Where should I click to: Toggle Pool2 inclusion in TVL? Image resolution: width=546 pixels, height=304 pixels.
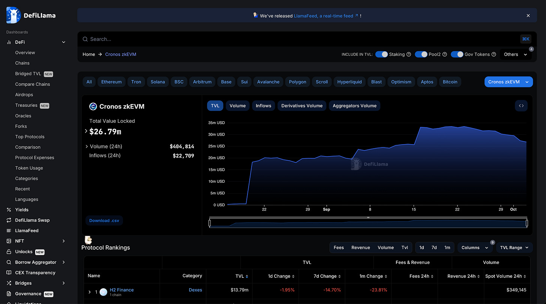421,54
